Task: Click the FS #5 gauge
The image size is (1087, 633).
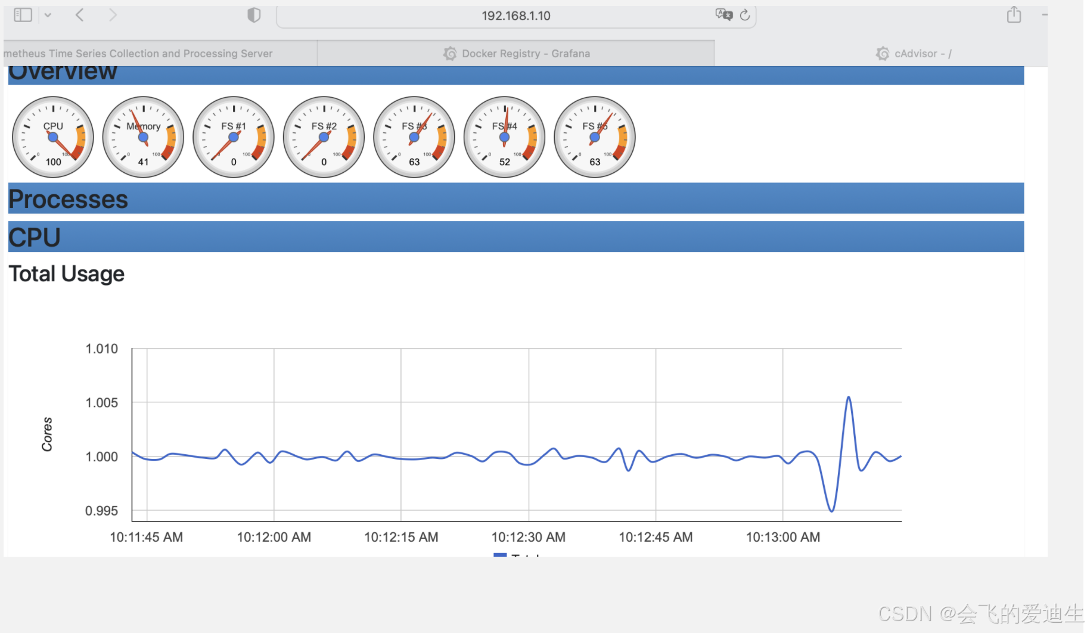Action: coord(595,137)
